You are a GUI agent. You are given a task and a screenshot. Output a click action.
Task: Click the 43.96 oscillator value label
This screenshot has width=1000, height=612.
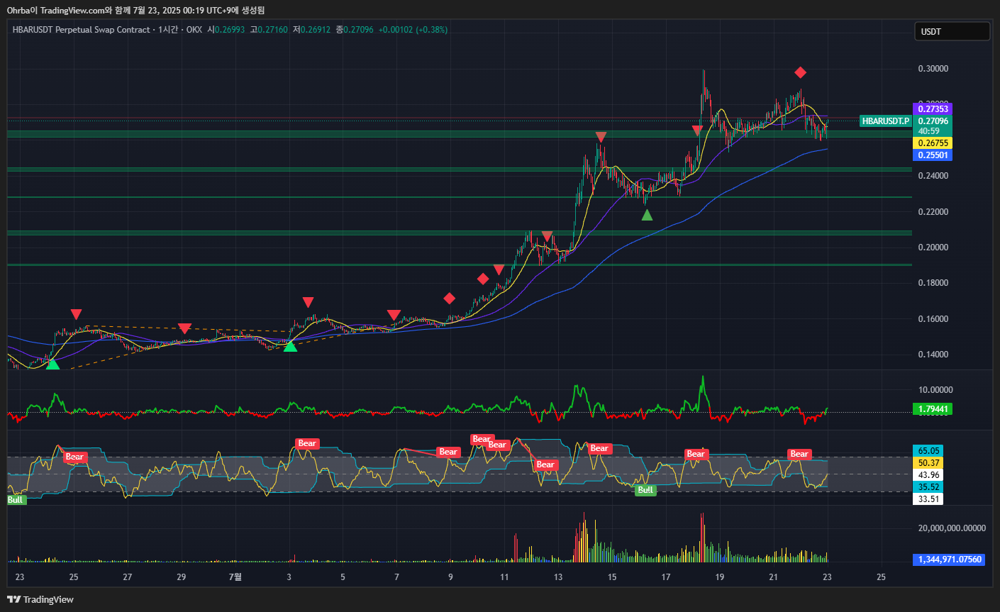point(928,475)
